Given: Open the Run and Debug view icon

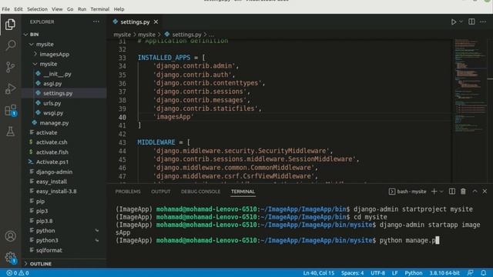Looking at the screenshot, I should coord(10,88).
